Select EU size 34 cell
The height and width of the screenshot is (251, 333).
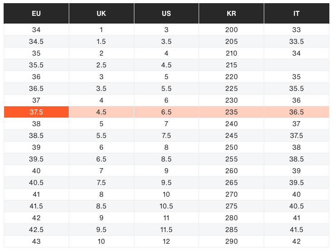click(x=36, y=29)
